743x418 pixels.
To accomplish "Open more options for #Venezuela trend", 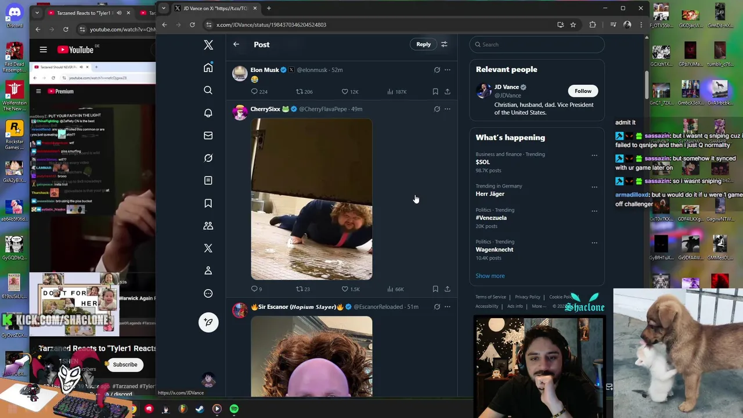I will [x=594, y=211].
